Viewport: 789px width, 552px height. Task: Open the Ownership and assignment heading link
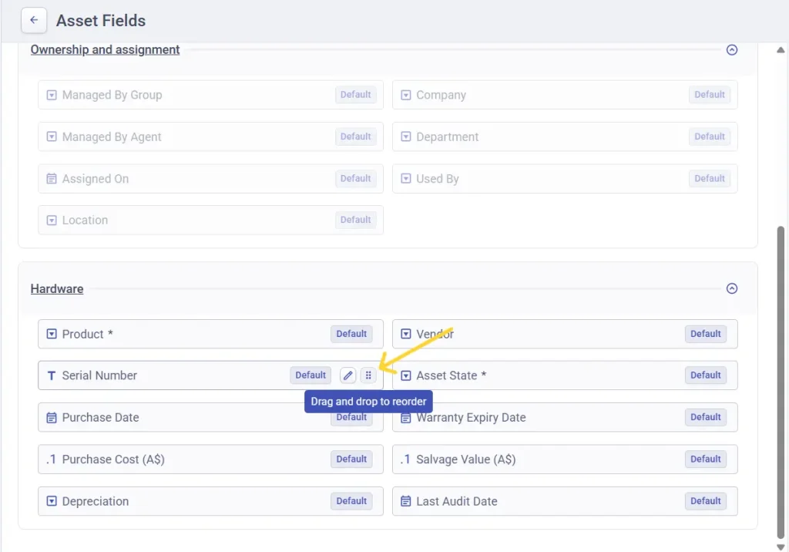[x=104, y=49]
